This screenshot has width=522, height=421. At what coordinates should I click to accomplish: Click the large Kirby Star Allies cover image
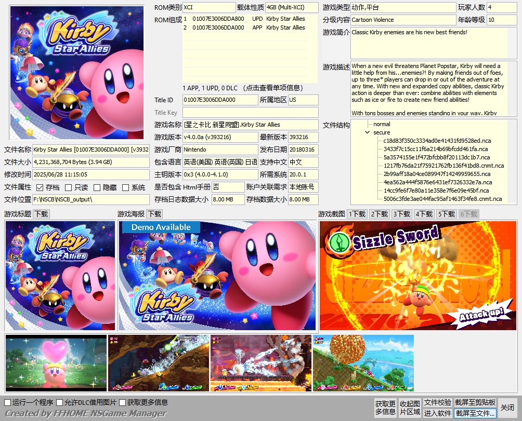click(x=77, y=73)
